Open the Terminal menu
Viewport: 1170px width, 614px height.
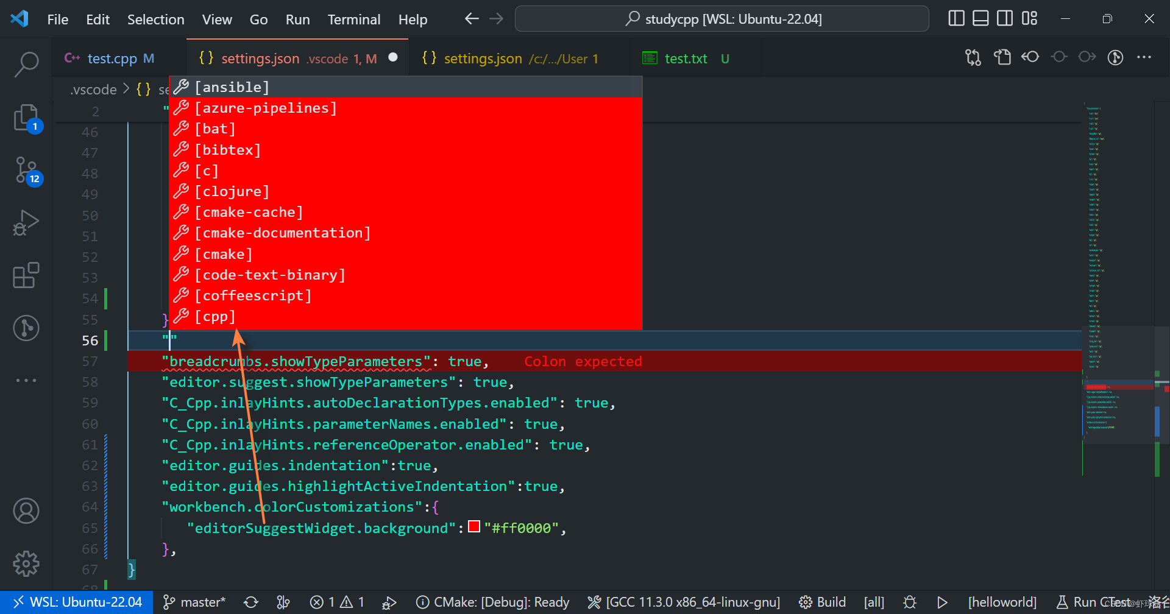click(354, 19)
